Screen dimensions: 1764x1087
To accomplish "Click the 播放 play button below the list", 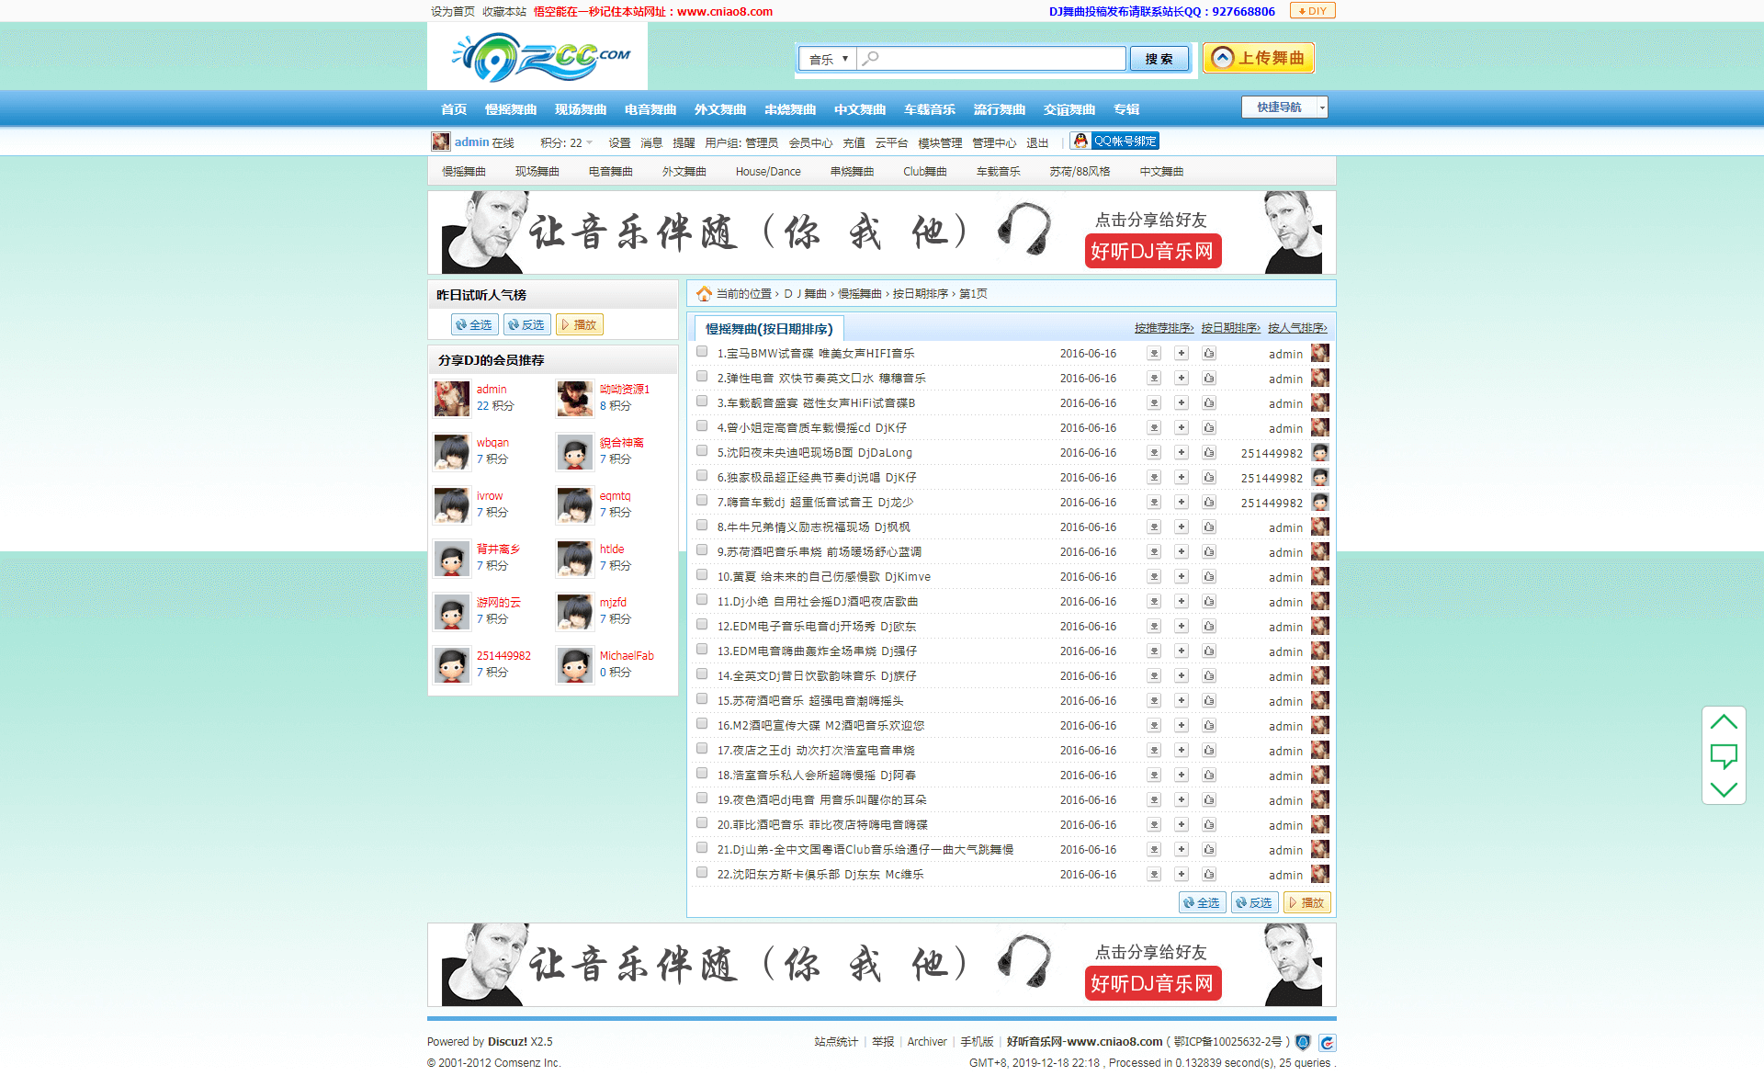I will click(x=1306, y=903).
